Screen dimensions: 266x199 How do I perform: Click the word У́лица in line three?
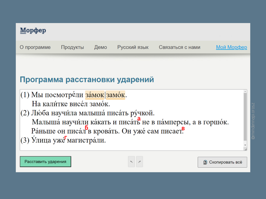(x=41, y=140)
